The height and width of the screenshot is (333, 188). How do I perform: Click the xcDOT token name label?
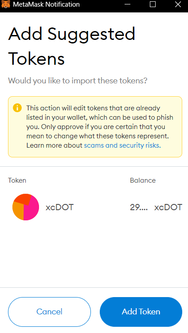click(59, 207)
